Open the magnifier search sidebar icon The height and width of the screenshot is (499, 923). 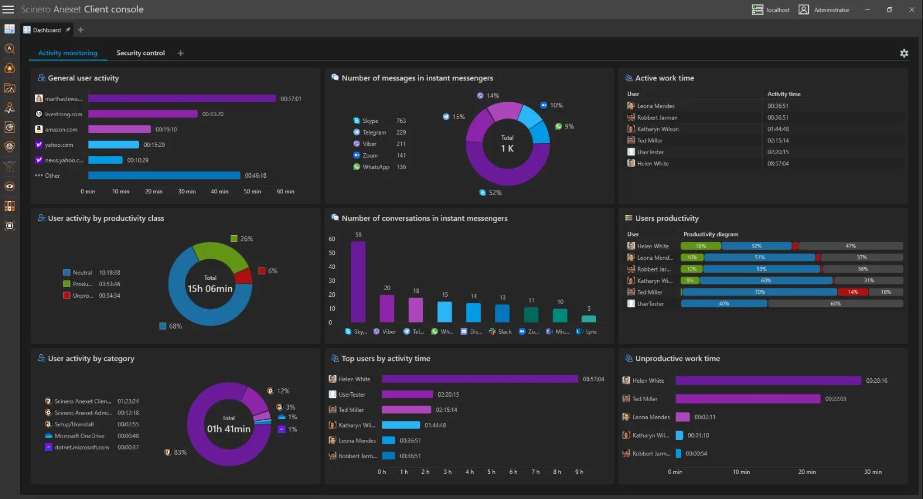(10, 49)
